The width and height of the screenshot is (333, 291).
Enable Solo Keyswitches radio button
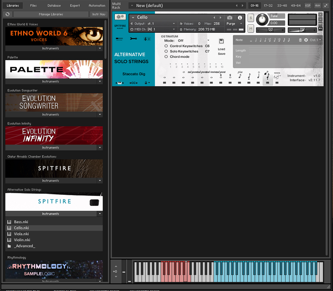tap(166, 51)
